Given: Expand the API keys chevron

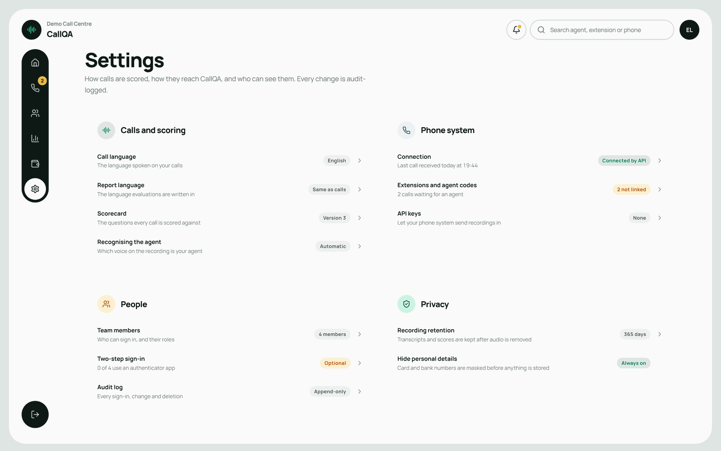Looking at the screenshot, I should click(x=660, y=218).
